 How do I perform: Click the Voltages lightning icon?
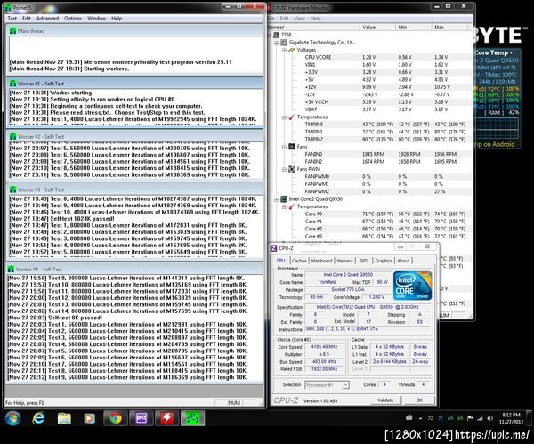click(292, 50)
